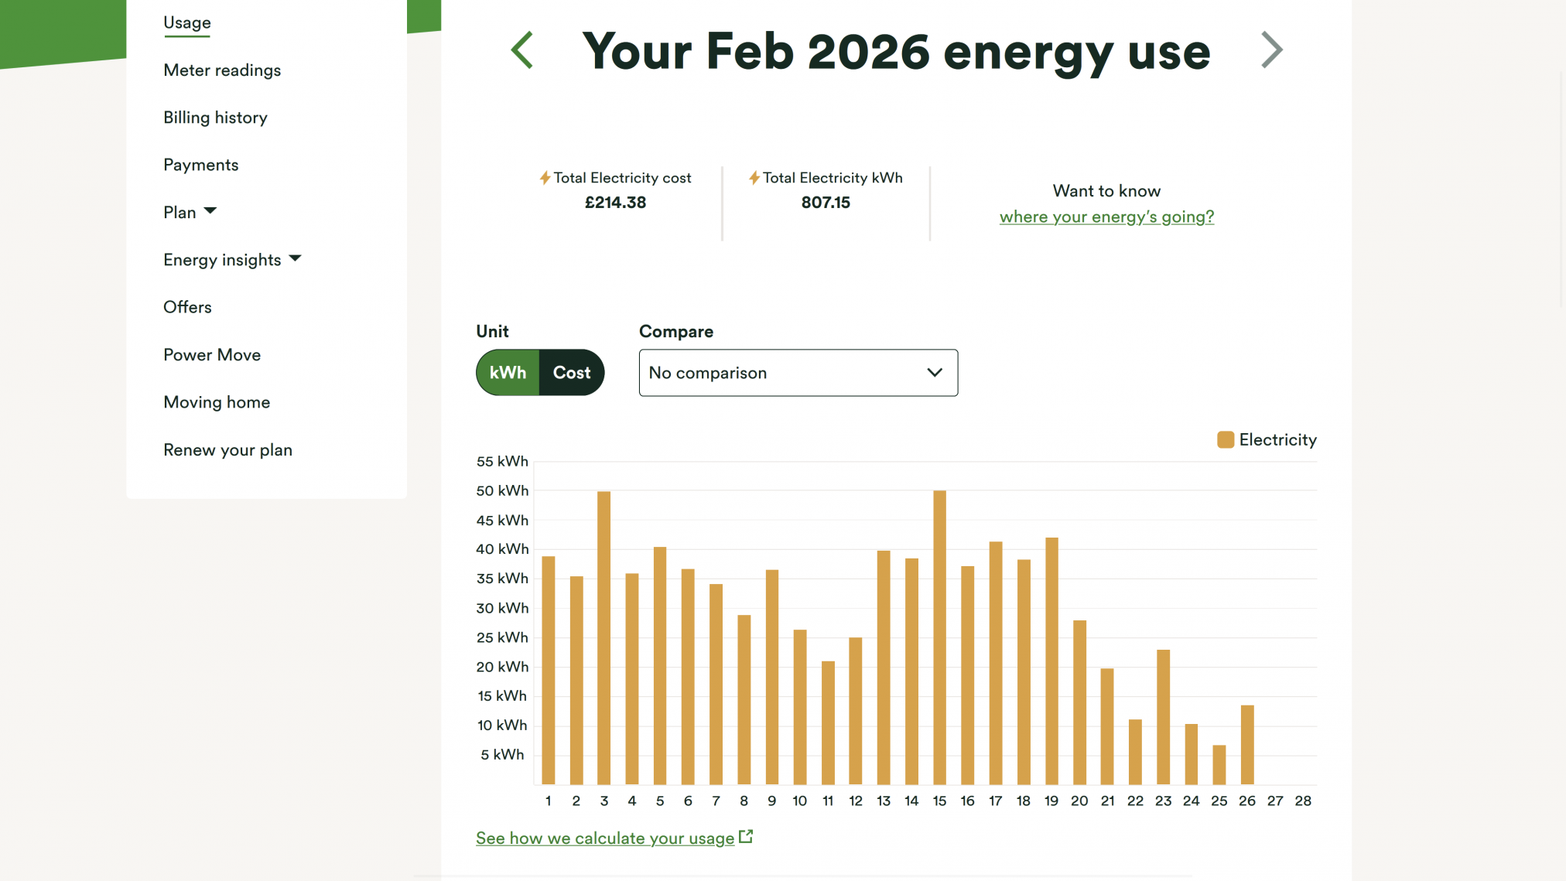
Task: Click the day 3 usage bar
Action: pos(603,637)
